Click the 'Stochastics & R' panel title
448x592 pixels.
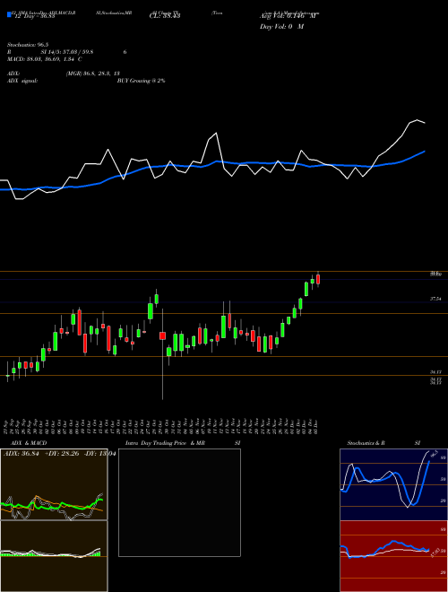pyautogui.click(x=366, y=443)
